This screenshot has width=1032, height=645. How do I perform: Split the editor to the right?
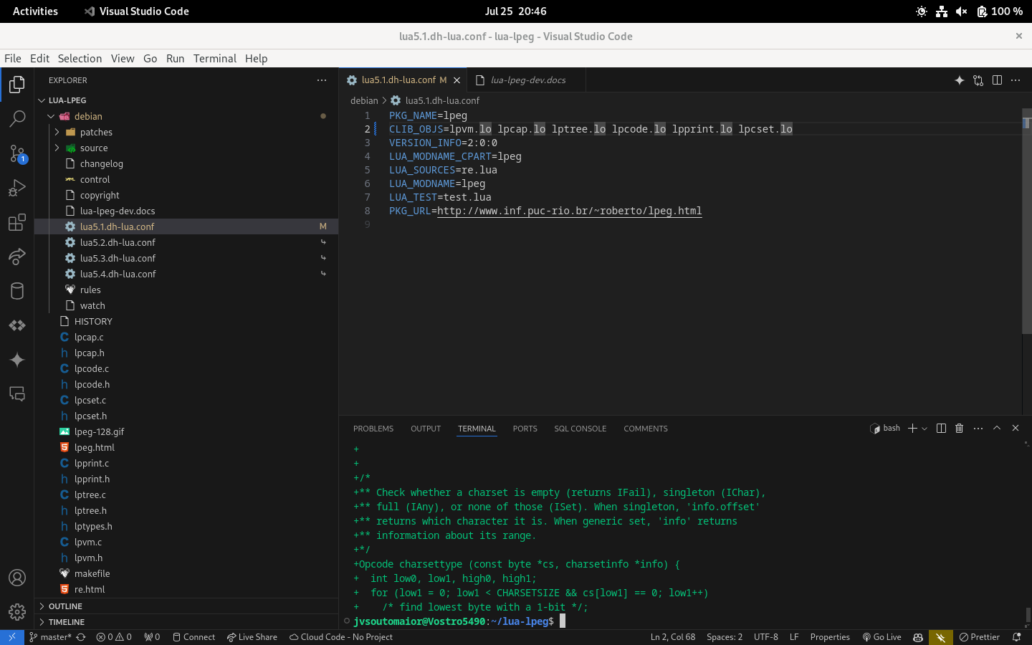point(997,80)
